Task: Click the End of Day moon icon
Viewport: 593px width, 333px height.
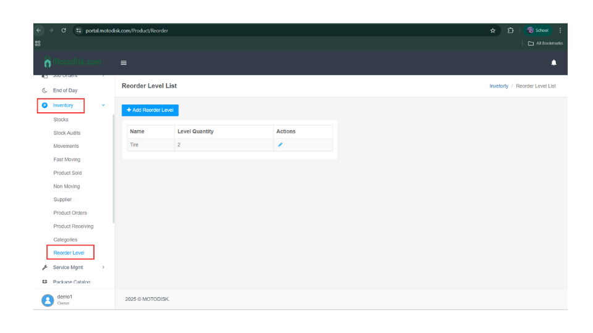Action: [x=44, y=91]
